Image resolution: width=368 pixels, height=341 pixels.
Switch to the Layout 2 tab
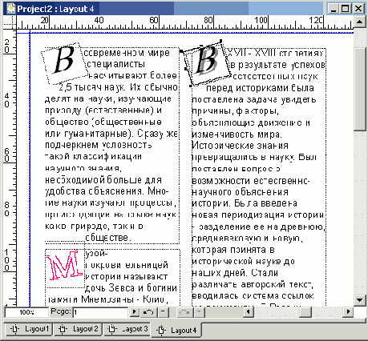(78, 329)
